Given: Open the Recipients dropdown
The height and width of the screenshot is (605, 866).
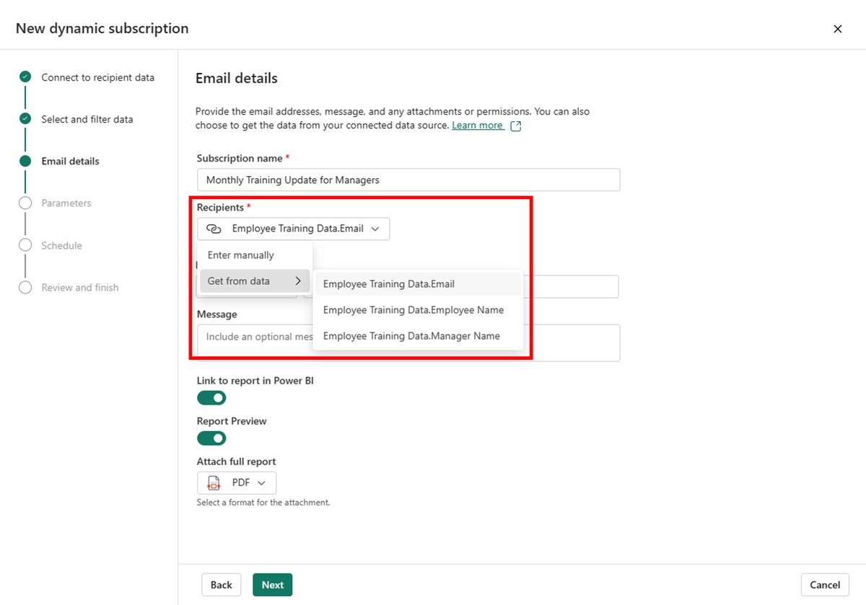Looking at the screenshot, I should 293,229.
